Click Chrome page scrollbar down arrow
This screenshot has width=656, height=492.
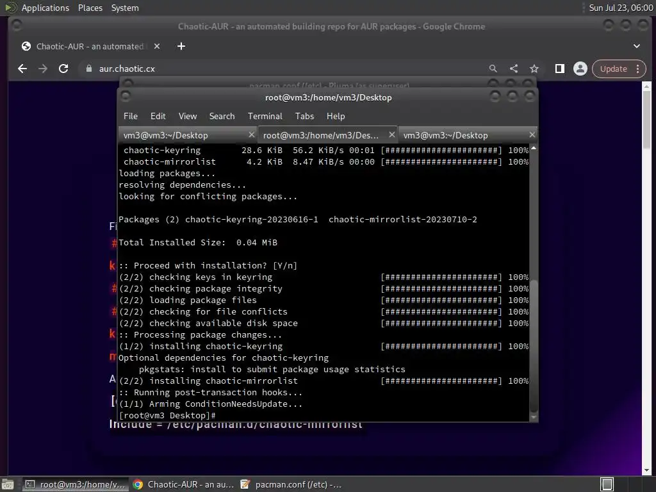pyautogui.click(x=647, y=470)
